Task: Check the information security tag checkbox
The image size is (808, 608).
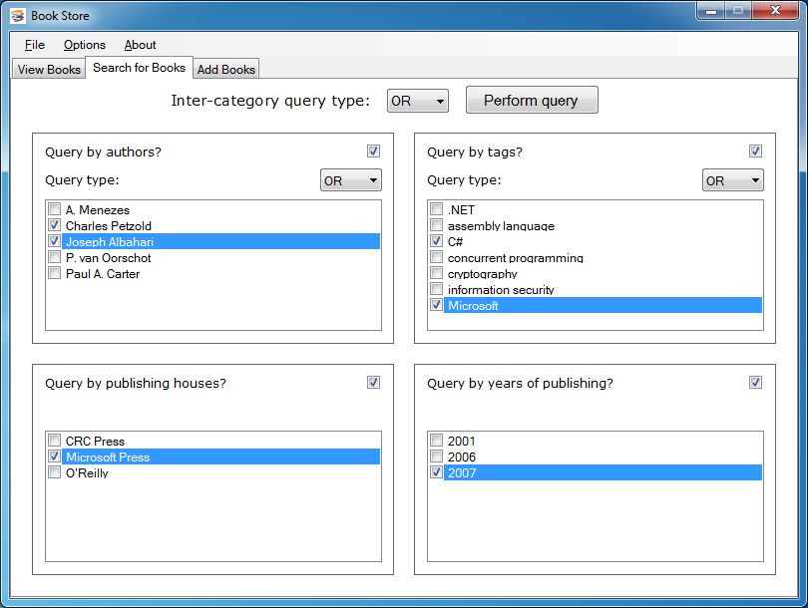Action: tap(437, 289)
